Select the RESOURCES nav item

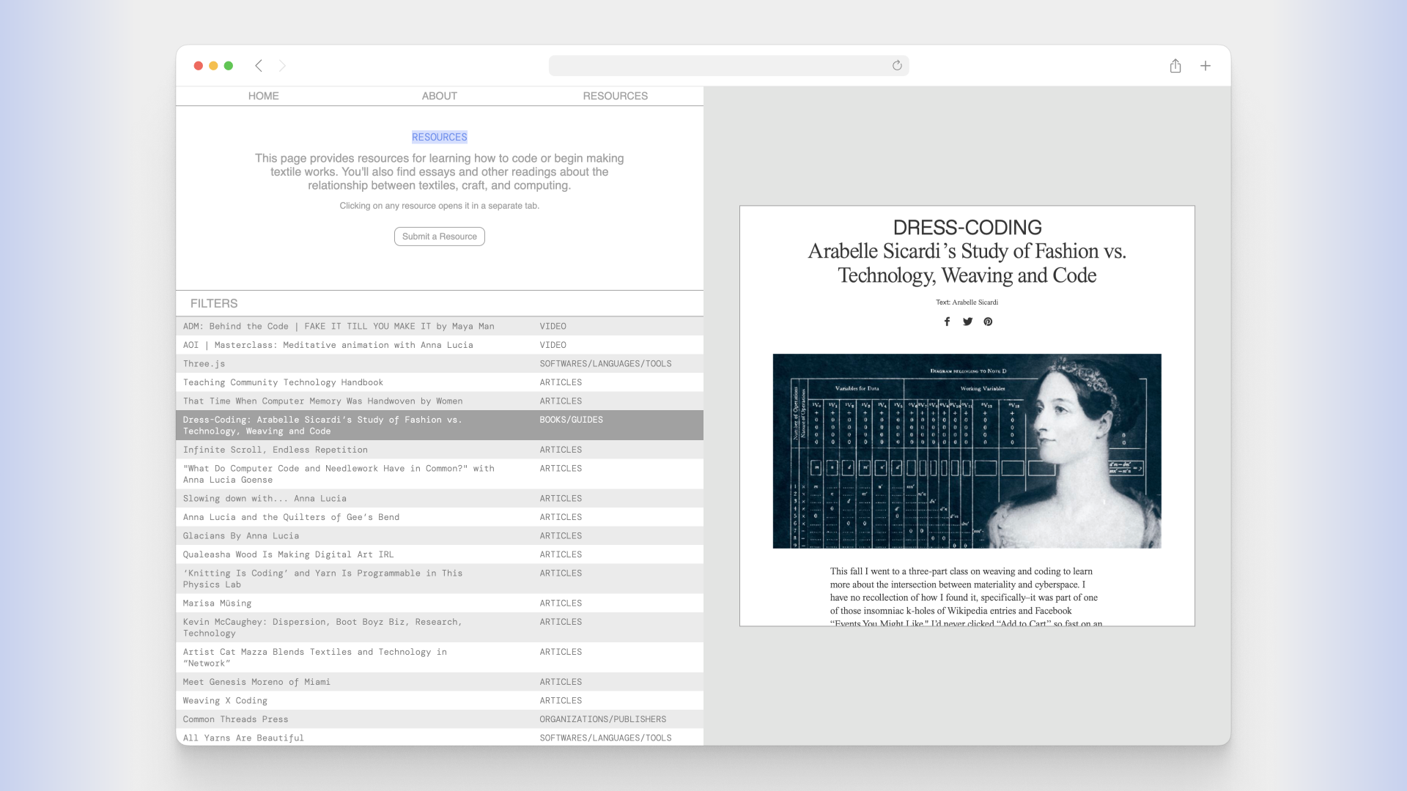click(x=615, y=96)
